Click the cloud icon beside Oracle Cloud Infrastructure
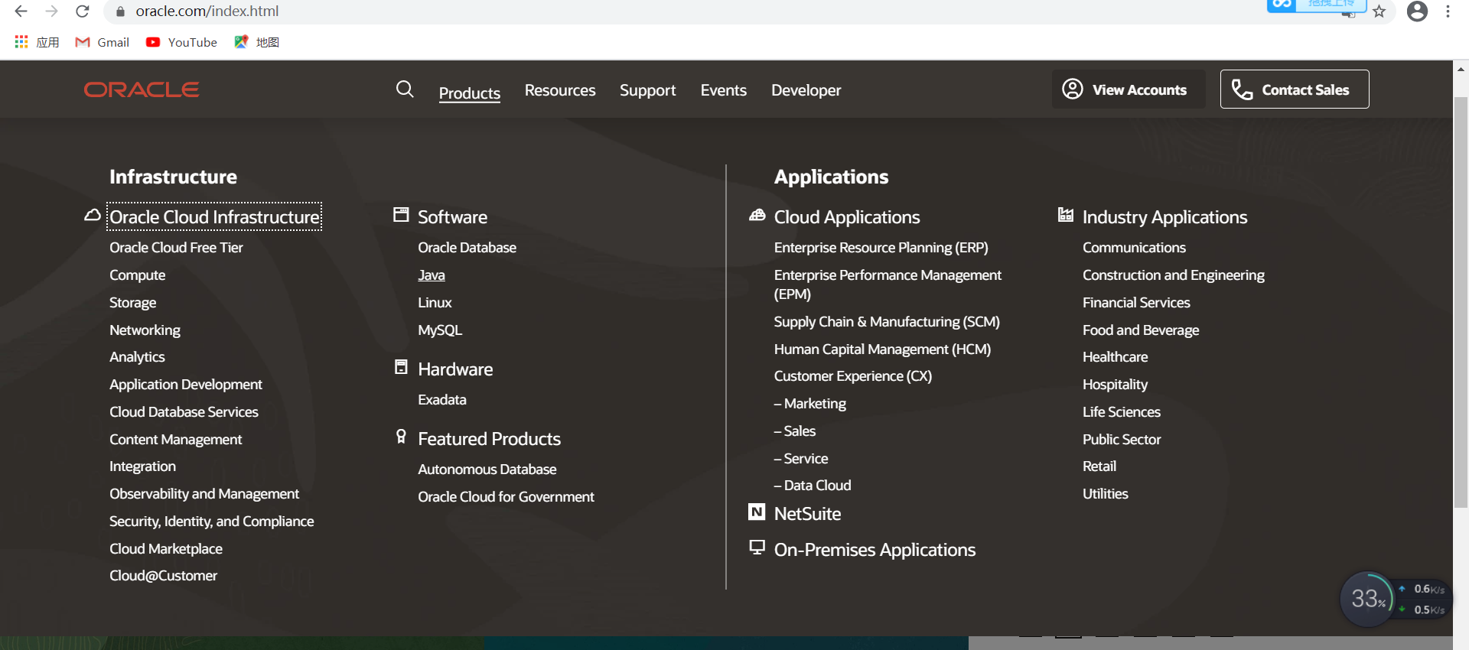This screenshot has width=1469, height=650. [x=93, y=216]
